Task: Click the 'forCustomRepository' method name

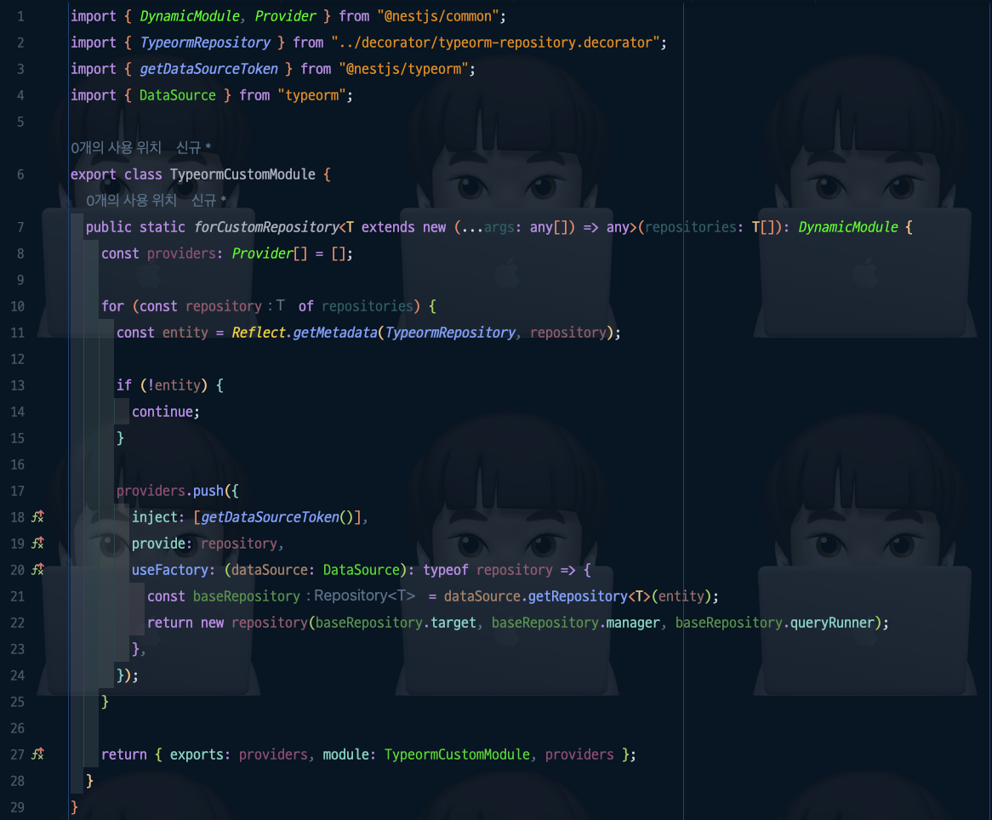Action: tap(266, 227)
